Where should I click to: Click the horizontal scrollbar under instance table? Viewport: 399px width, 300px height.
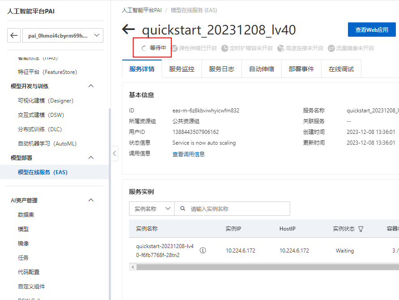[268, 267]
